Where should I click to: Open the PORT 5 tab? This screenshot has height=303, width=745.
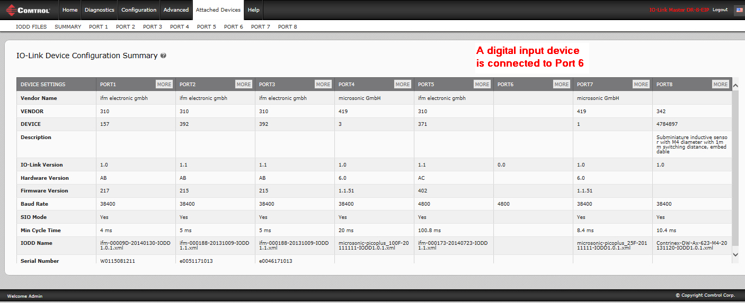(x=207, y=26)
